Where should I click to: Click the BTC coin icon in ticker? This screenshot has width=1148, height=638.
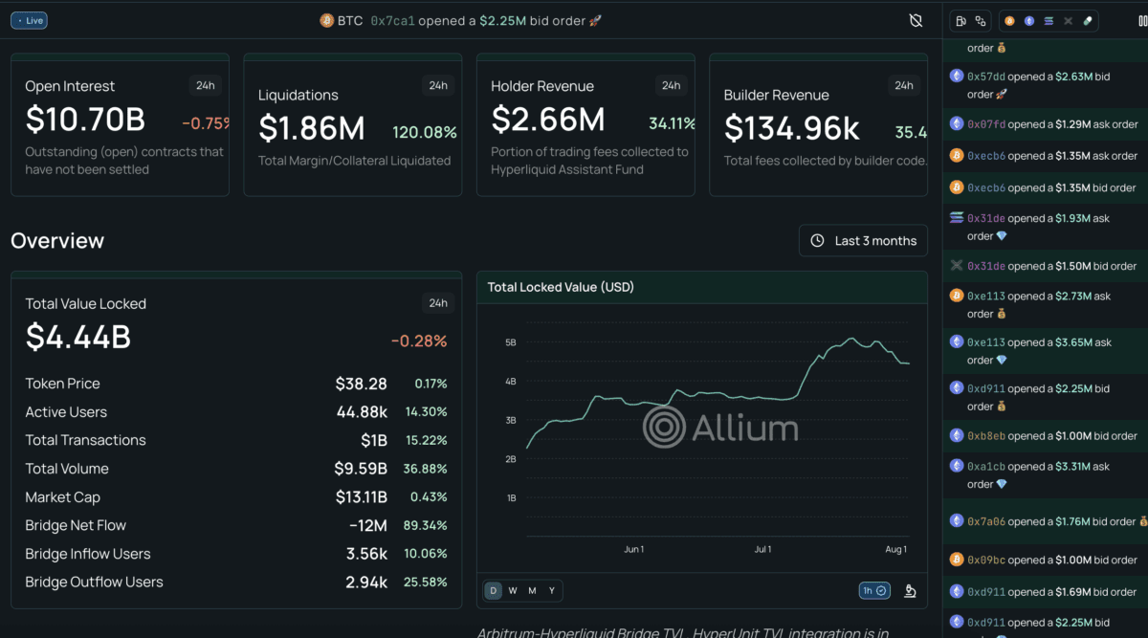point(326,20)
